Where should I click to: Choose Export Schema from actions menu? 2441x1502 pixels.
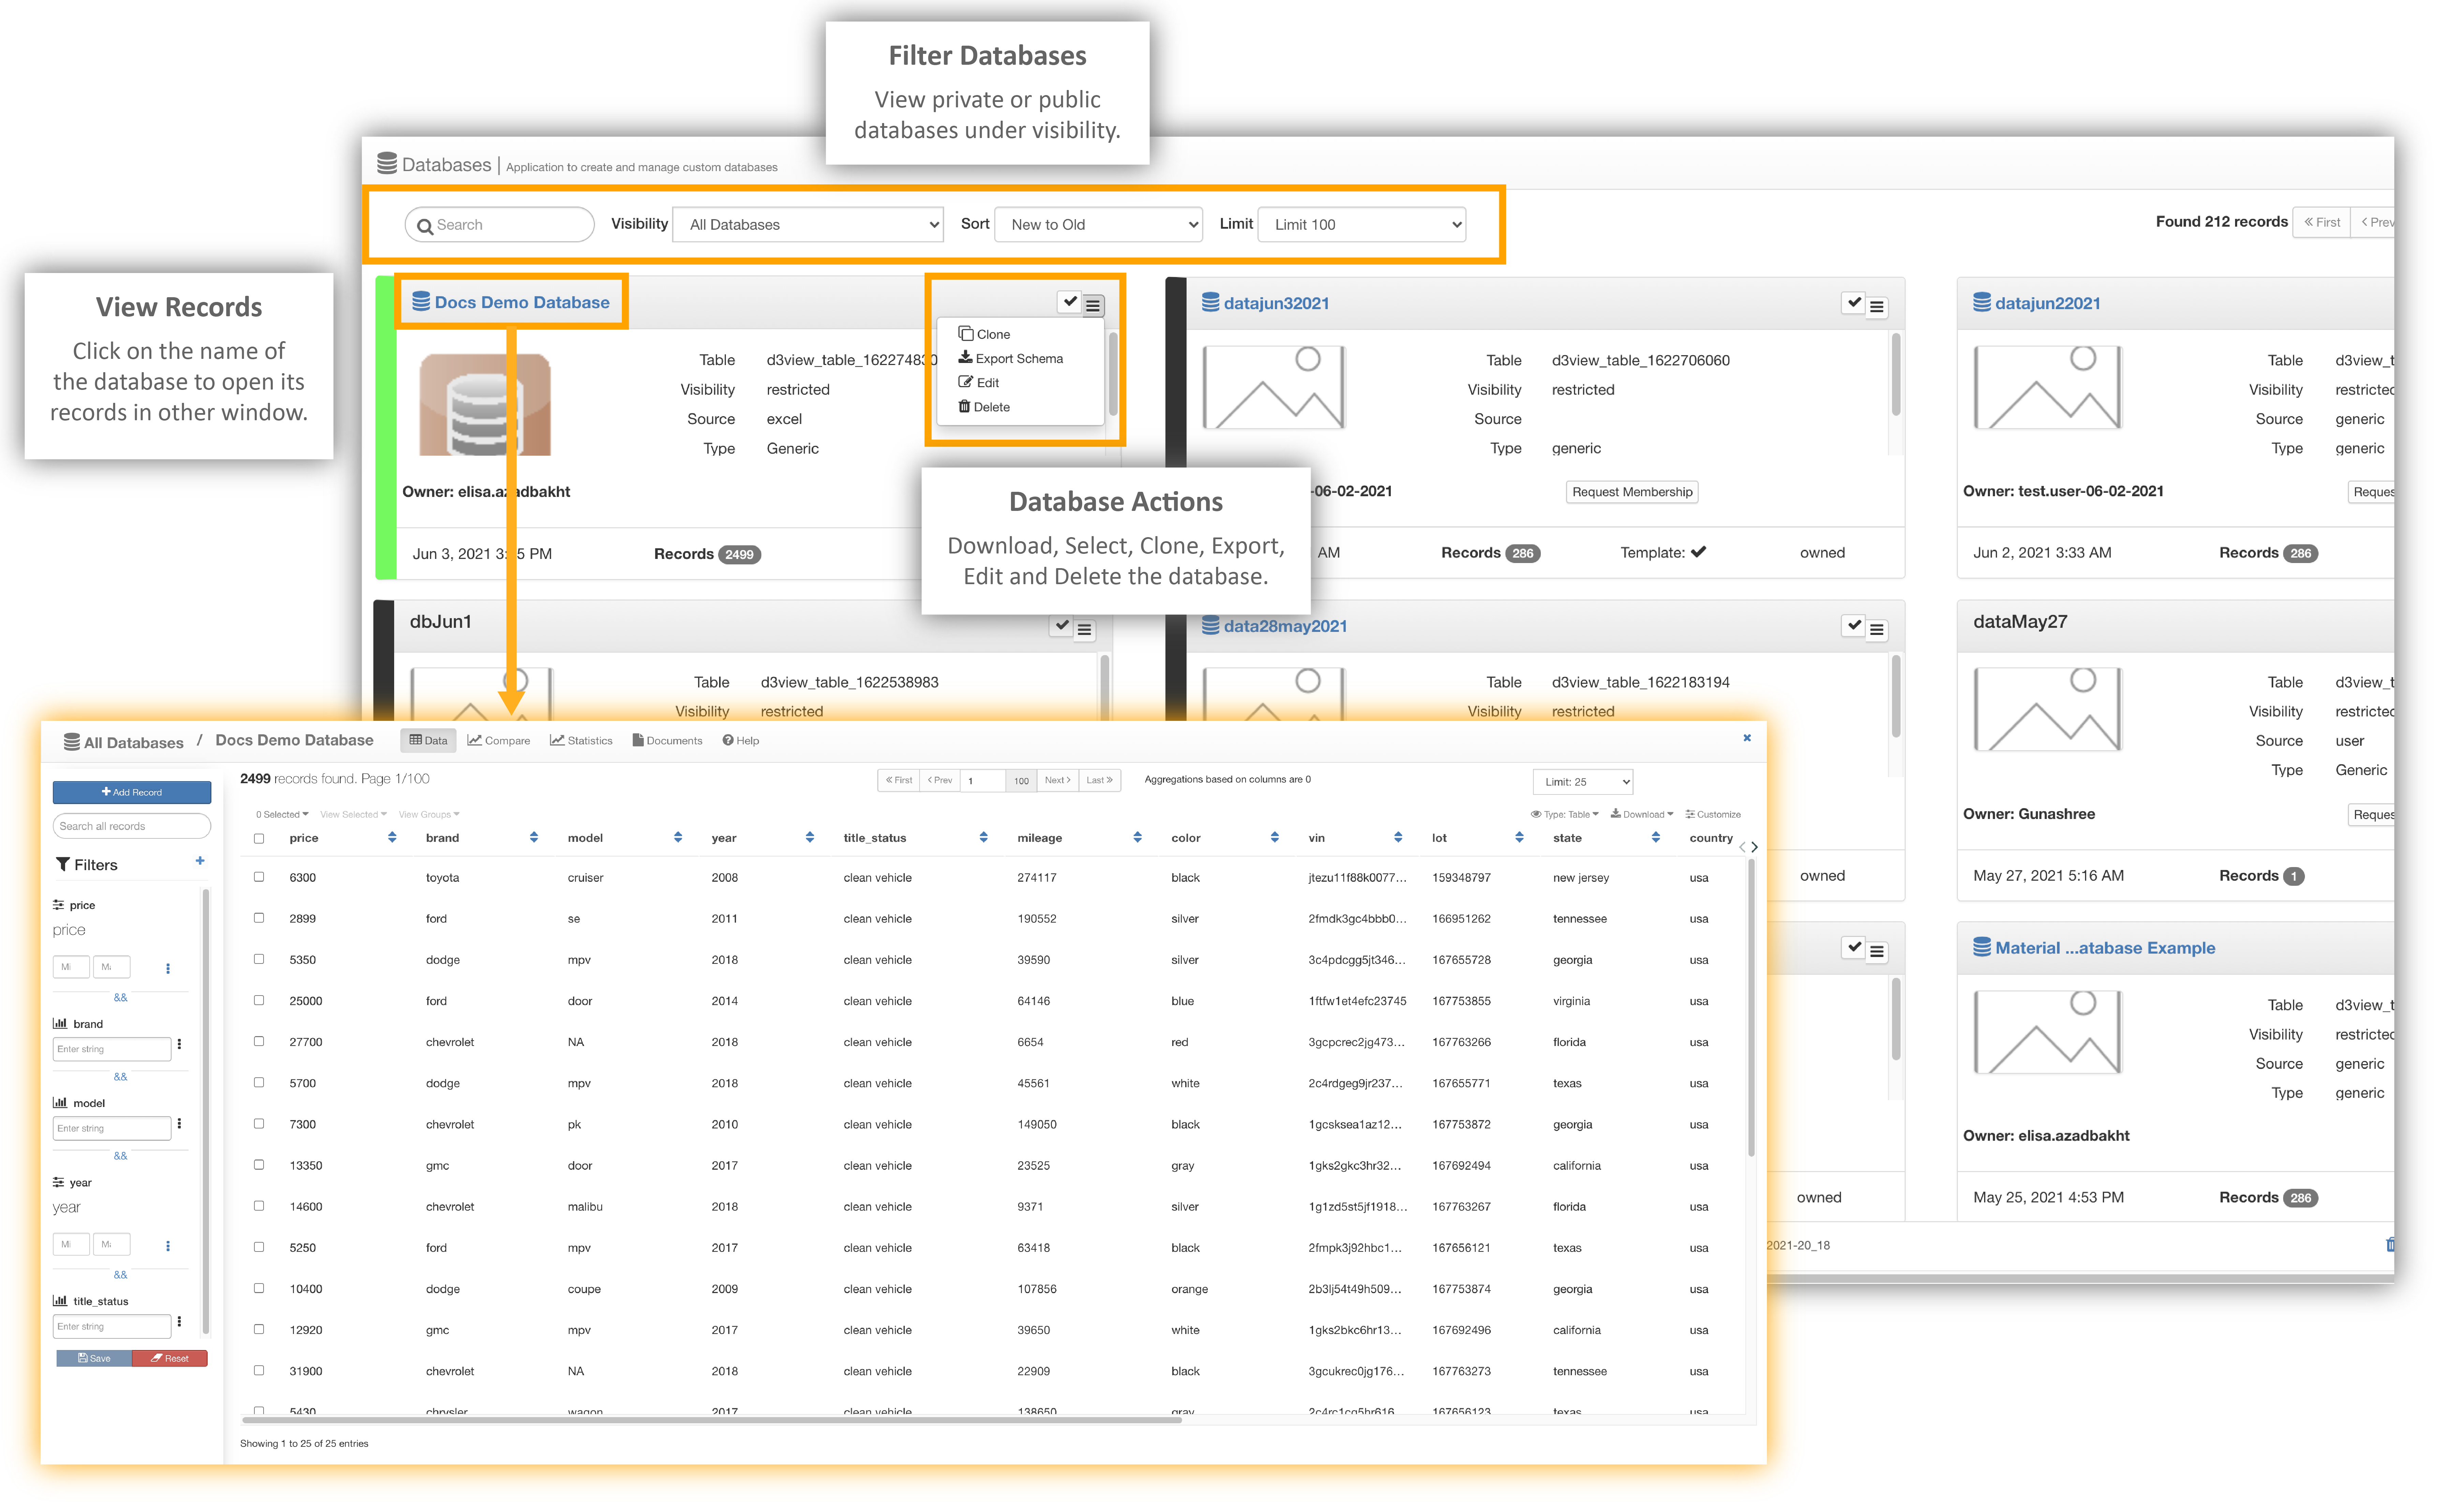[x=1011, y=359]
